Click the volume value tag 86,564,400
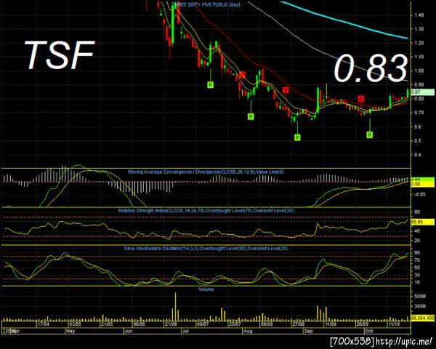The image size is (436, 349). pos(422,318)
